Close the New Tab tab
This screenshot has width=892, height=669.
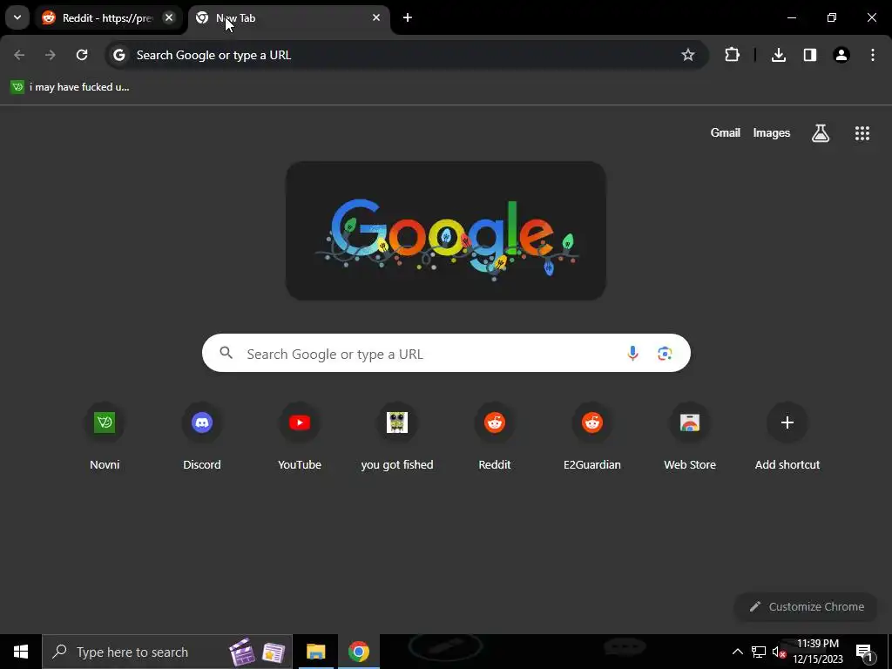[x=376, y=17]
